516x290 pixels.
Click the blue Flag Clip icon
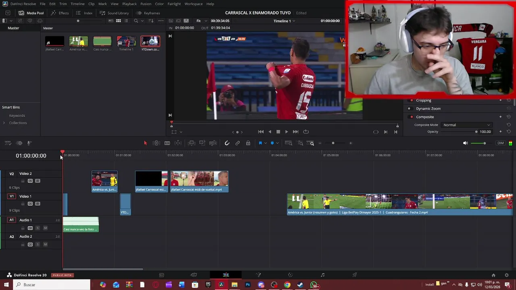coord(260,143)
